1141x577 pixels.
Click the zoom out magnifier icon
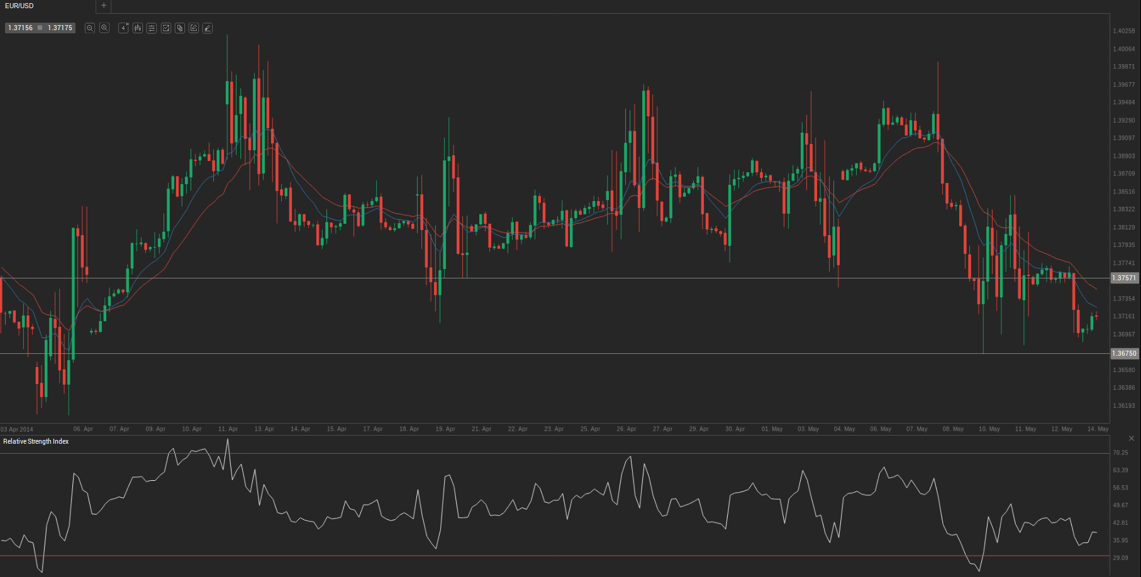90,28
